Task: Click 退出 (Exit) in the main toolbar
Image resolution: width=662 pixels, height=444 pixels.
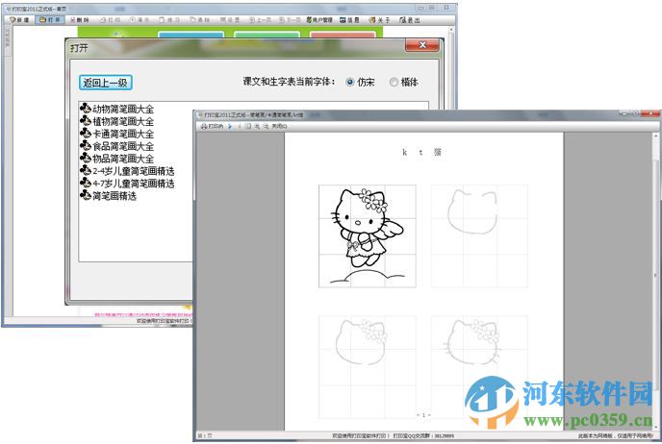Action: tap(410, 20)
